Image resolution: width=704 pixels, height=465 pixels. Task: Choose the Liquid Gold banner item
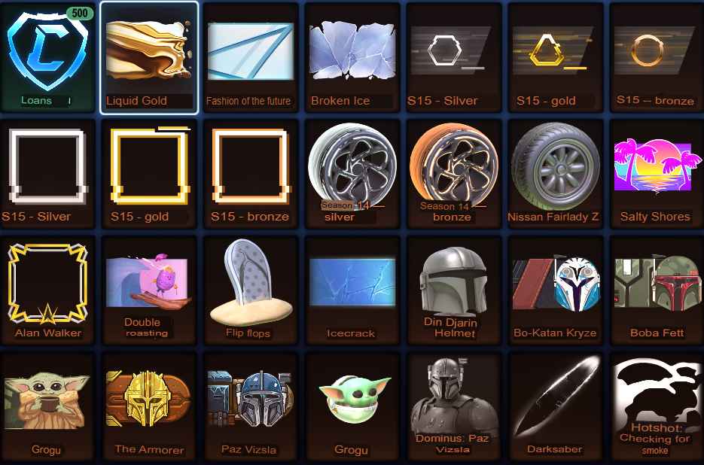148,57
